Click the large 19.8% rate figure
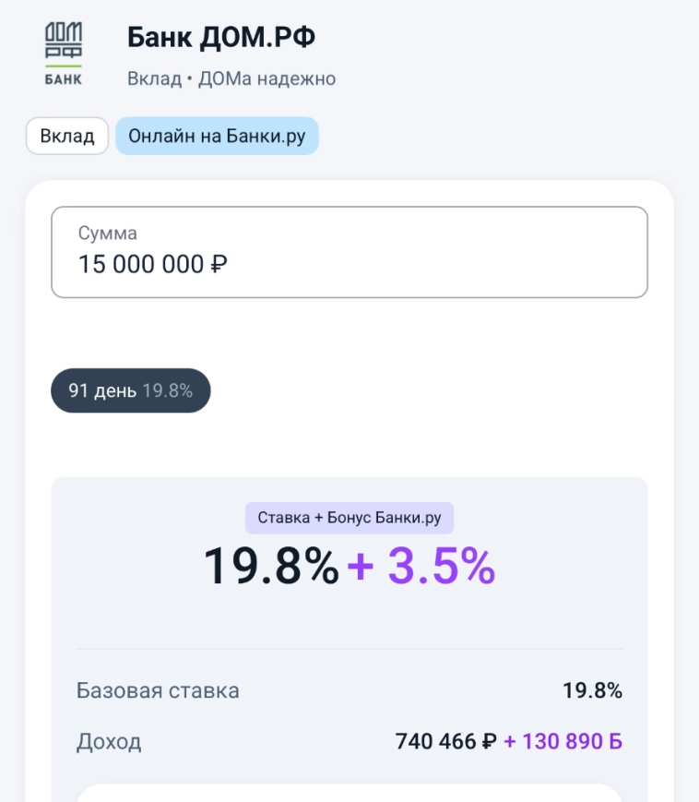The height and width of the screenshot is (802, 699). 271,566
